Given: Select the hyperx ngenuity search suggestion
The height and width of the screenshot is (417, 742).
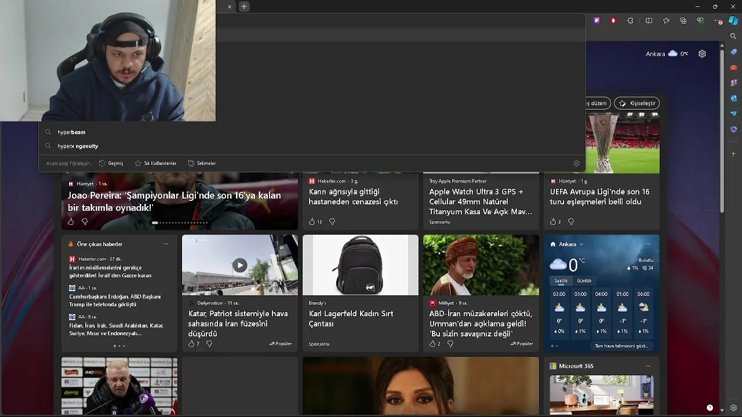Looking at the screenshot, I should click(x=312, y=146).
